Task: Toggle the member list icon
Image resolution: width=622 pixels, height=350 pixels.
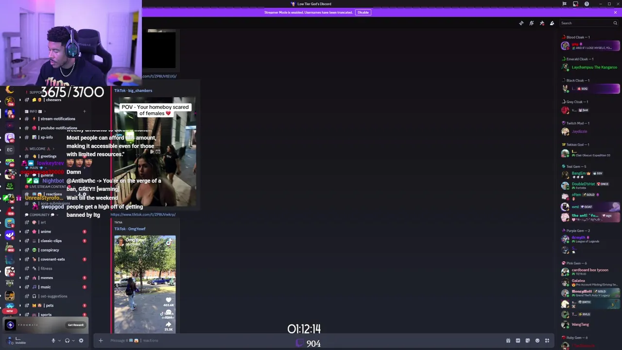Action: tap(552, 23)
